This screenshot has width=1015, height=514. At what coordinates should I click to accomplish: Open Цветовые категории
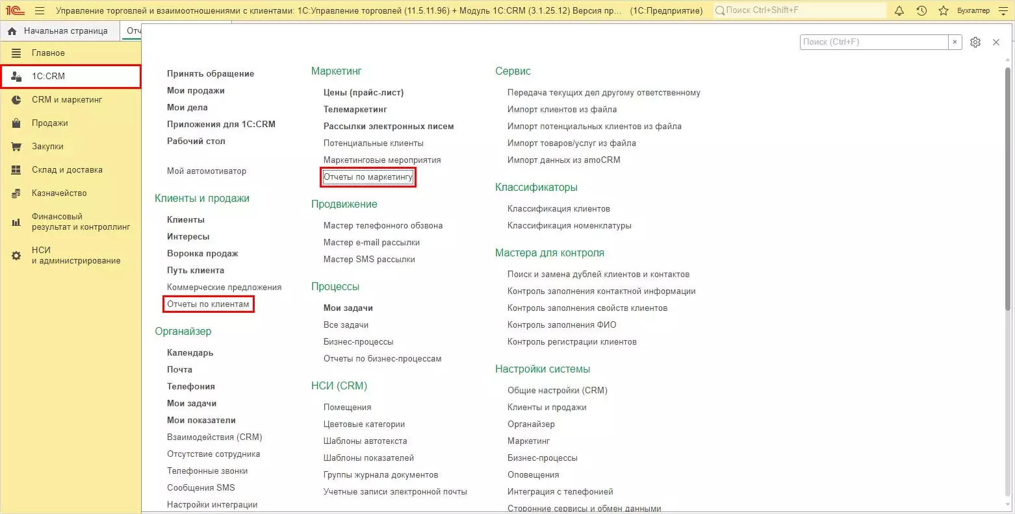pyautogui.click(x=365, y=424)
